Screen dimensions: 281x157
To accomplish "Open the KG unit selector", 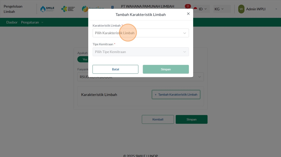I will tap(219, 9).
